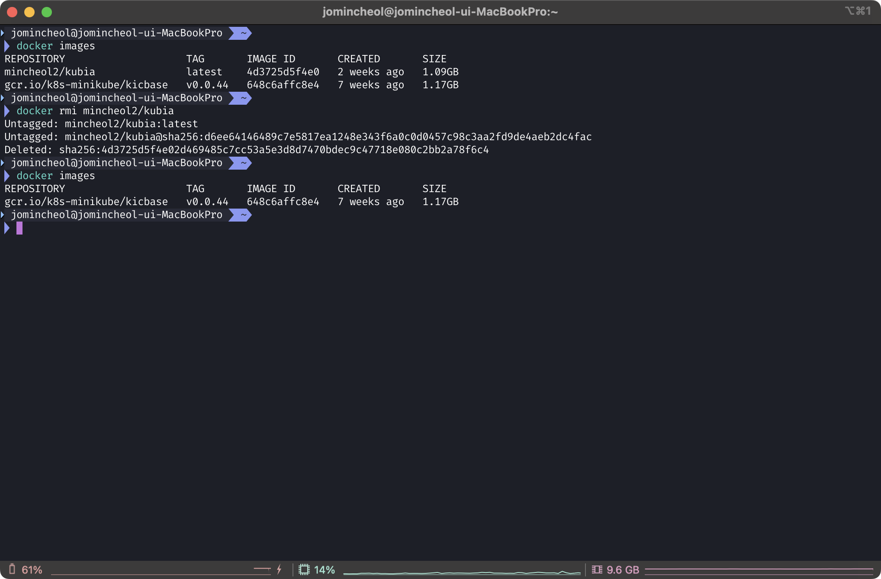Click the battery icon in status bar
The image size is (881, 579).
tap(12, 569)
